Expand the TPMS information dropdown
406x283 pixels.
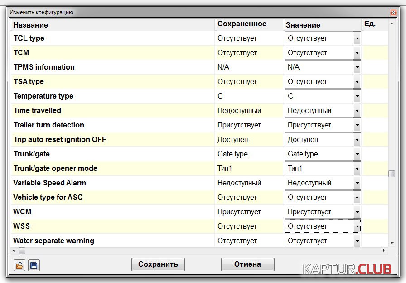pos(357,67)
